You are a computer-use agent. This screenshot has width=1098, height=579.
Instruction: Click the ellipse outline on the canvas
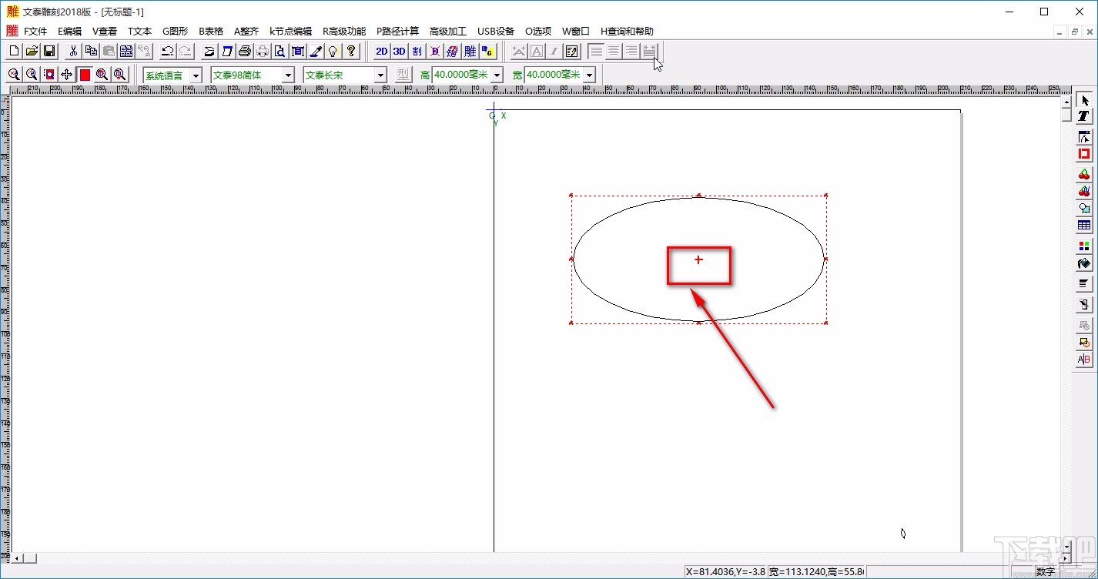coord(698,259)
